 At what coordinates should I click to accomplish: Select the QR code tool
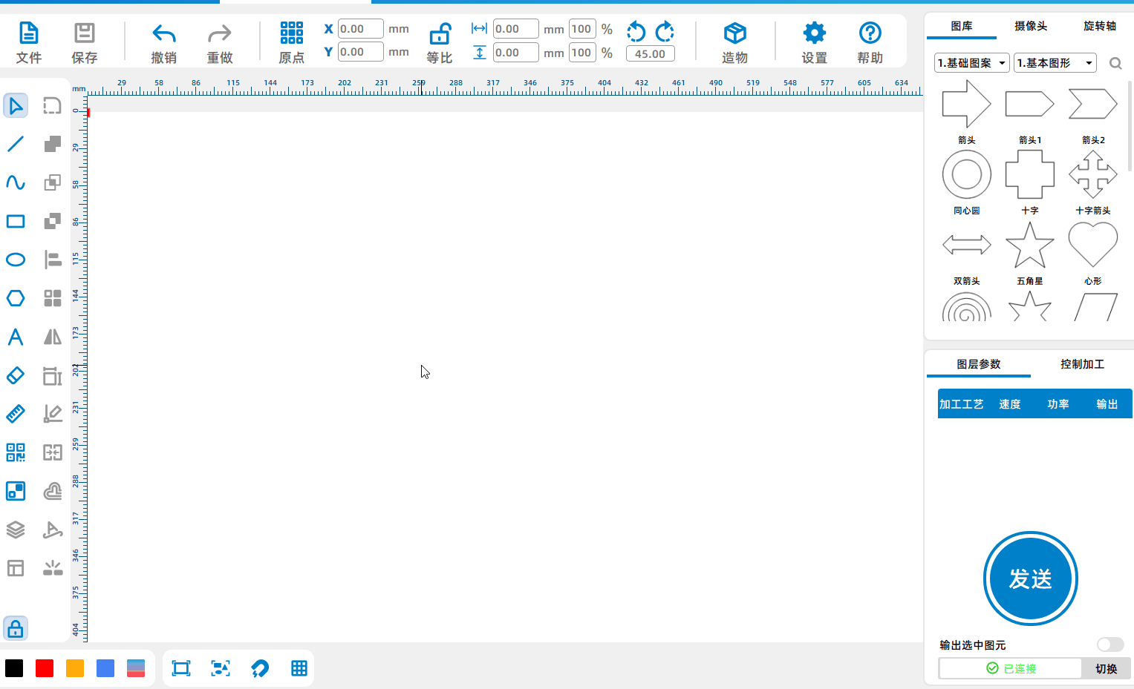point(16,452)
